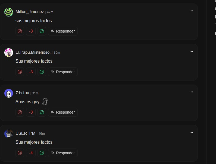Upvote El.Papu.Misterioso.'s comment with smiley

[42, 72]
